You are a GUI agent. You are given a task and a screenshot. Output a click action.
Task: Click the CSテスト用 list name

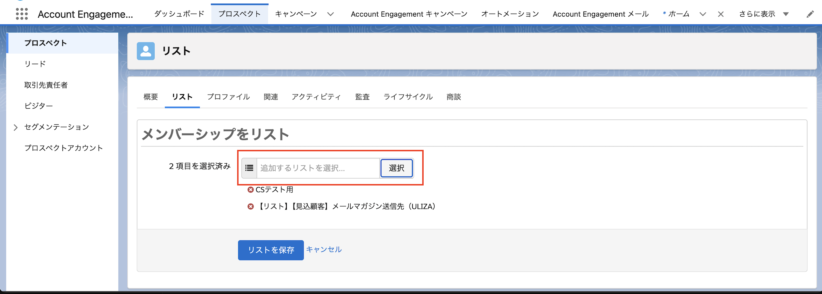(x=274, y=190)
